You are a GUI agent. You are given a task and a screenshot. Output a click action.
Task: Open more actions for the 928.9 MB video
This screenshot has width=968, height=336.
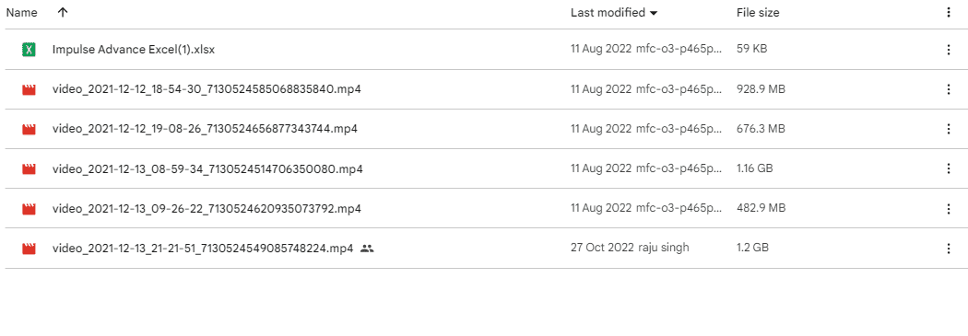click(x=949, y=89)
